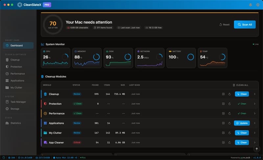
Task: Rescan the My Clutter module via refresh icon
Action: click(x=229, y=133)
